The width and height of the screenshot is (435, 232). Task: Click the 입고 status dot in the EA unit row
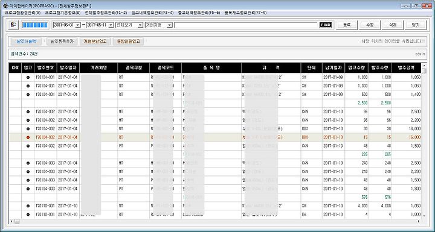[28, 215]
